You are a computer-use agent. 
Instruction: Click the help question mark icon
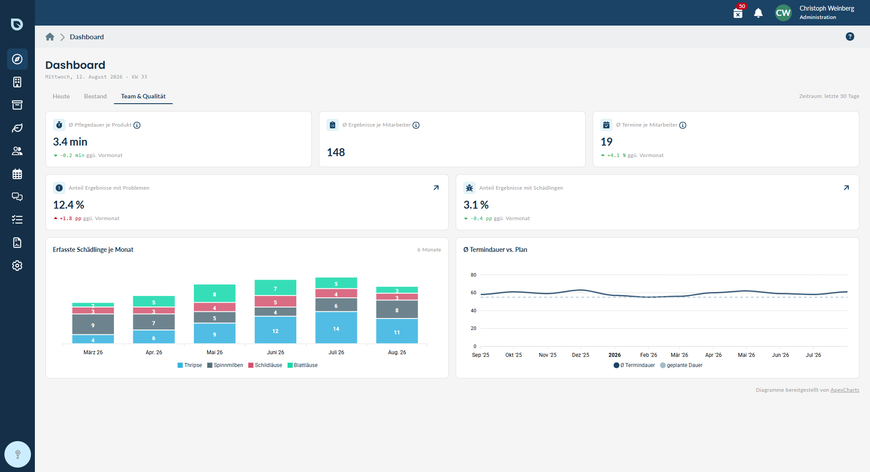tap(850, 37)
